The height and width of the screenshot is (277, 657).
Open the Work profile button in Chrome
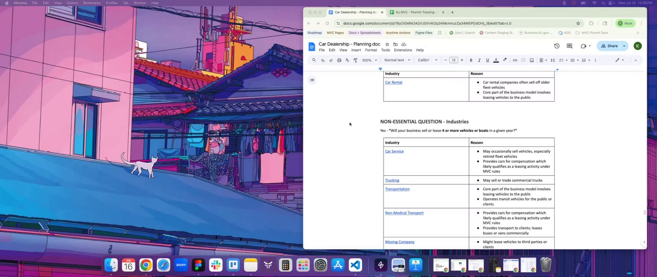click(625, 23)
